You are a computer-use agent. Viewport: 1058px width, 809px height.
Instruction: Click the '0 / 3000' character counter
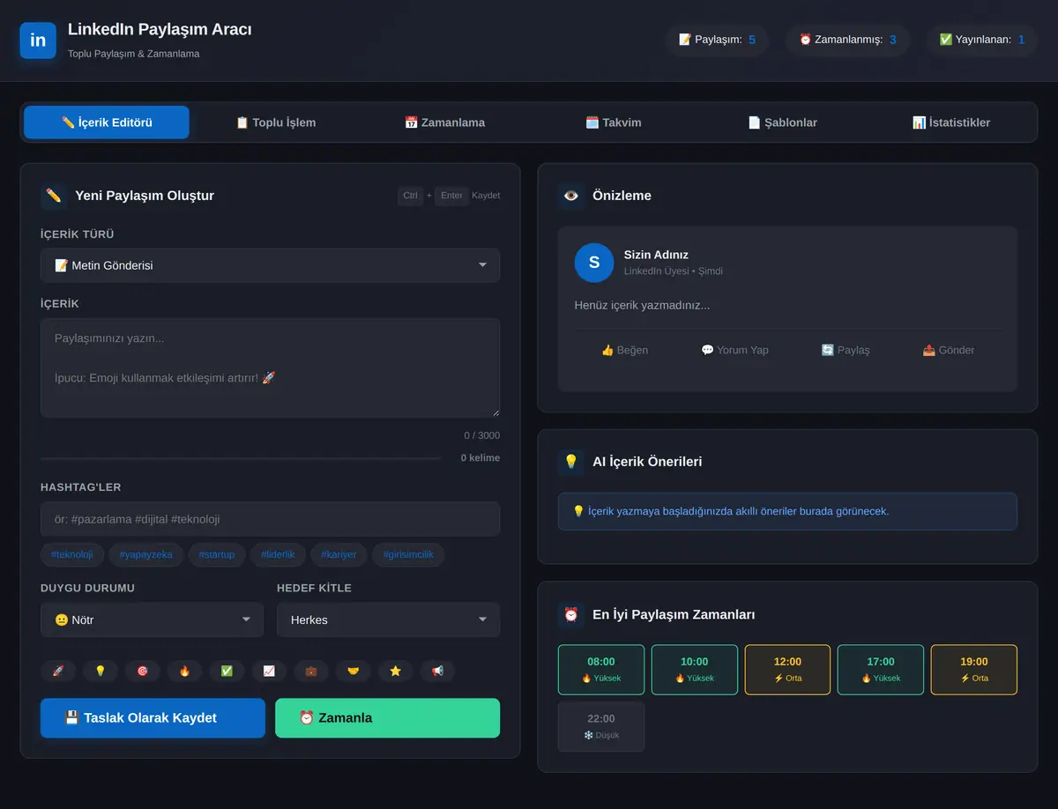pyautogui.click(x=482, y=435)
